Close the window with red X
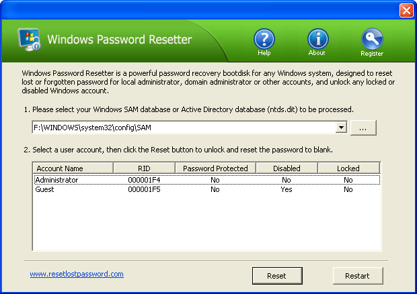This screenshot has height=294, width=417. 406,11
